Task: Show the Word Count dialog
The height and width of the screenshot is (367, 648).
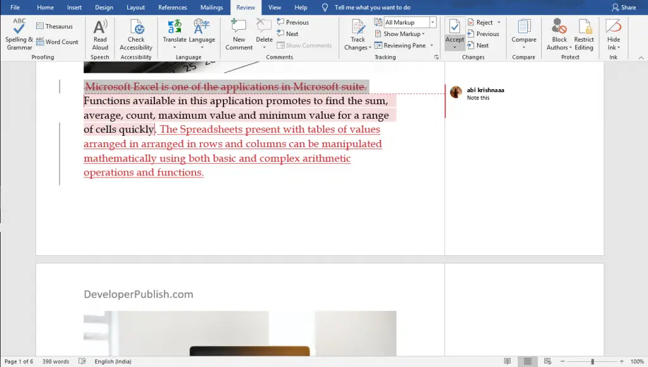Action: pos(57,42)
